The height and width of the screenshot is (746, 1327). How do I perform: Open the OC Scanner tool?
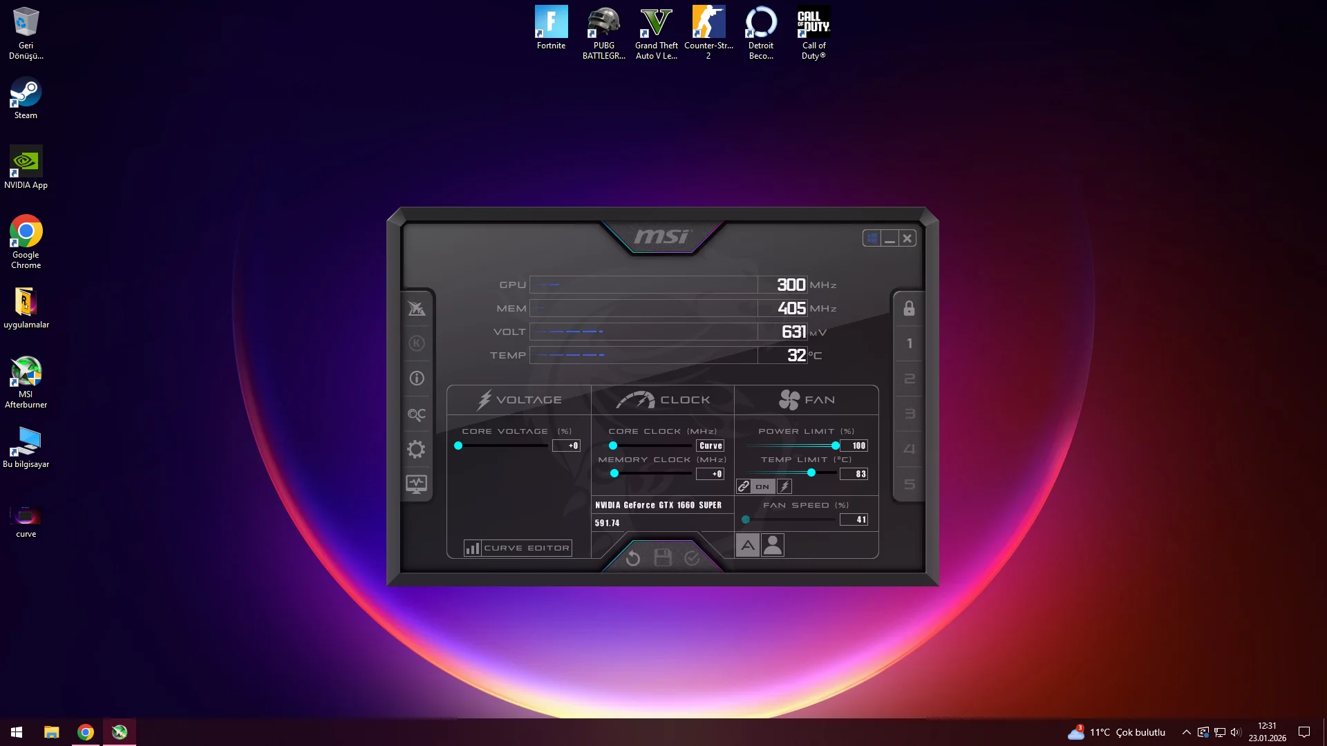coord(416,414)
